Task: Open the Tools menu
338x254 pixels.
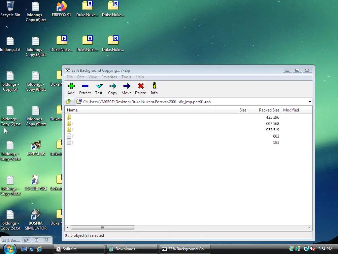Action: (126, 77)
